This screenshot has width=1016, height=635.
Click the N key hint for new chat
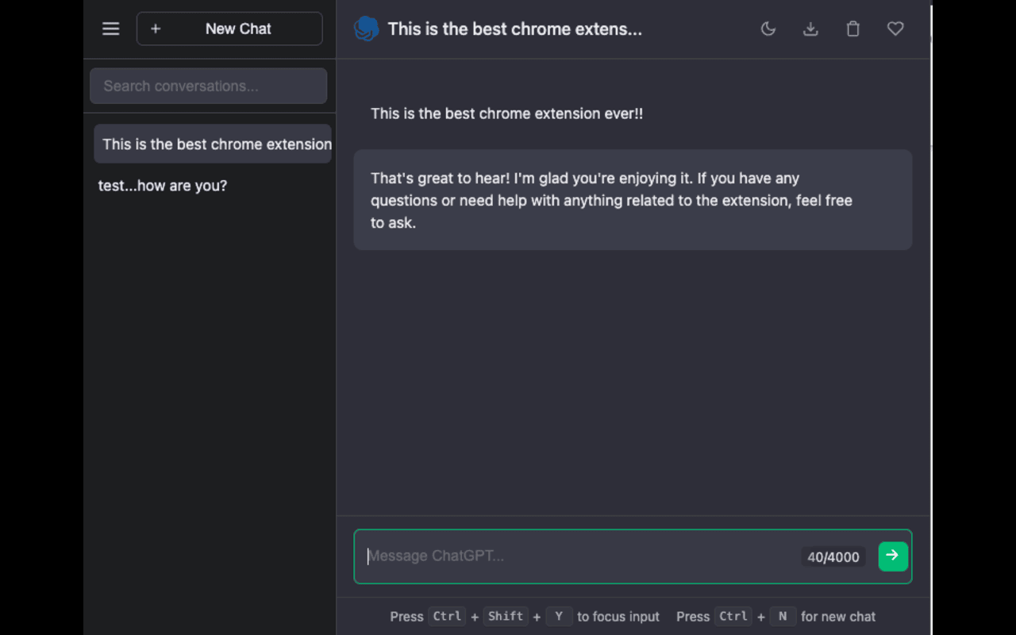pos(783,616)
